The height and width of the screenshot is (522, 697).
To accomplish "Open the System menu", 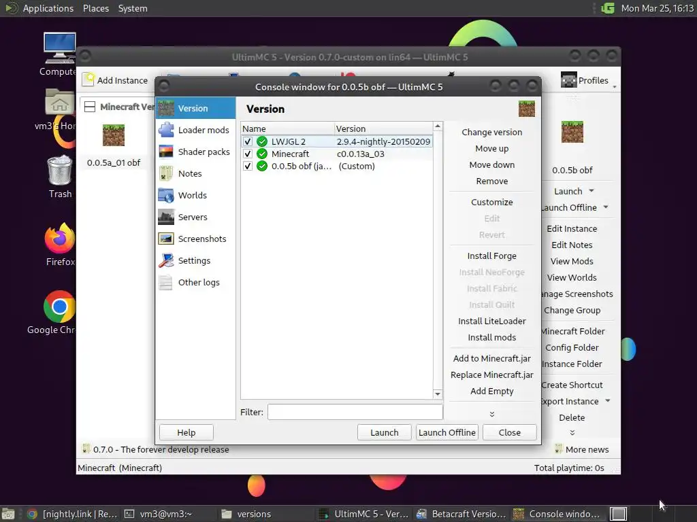I will [133, 8].
